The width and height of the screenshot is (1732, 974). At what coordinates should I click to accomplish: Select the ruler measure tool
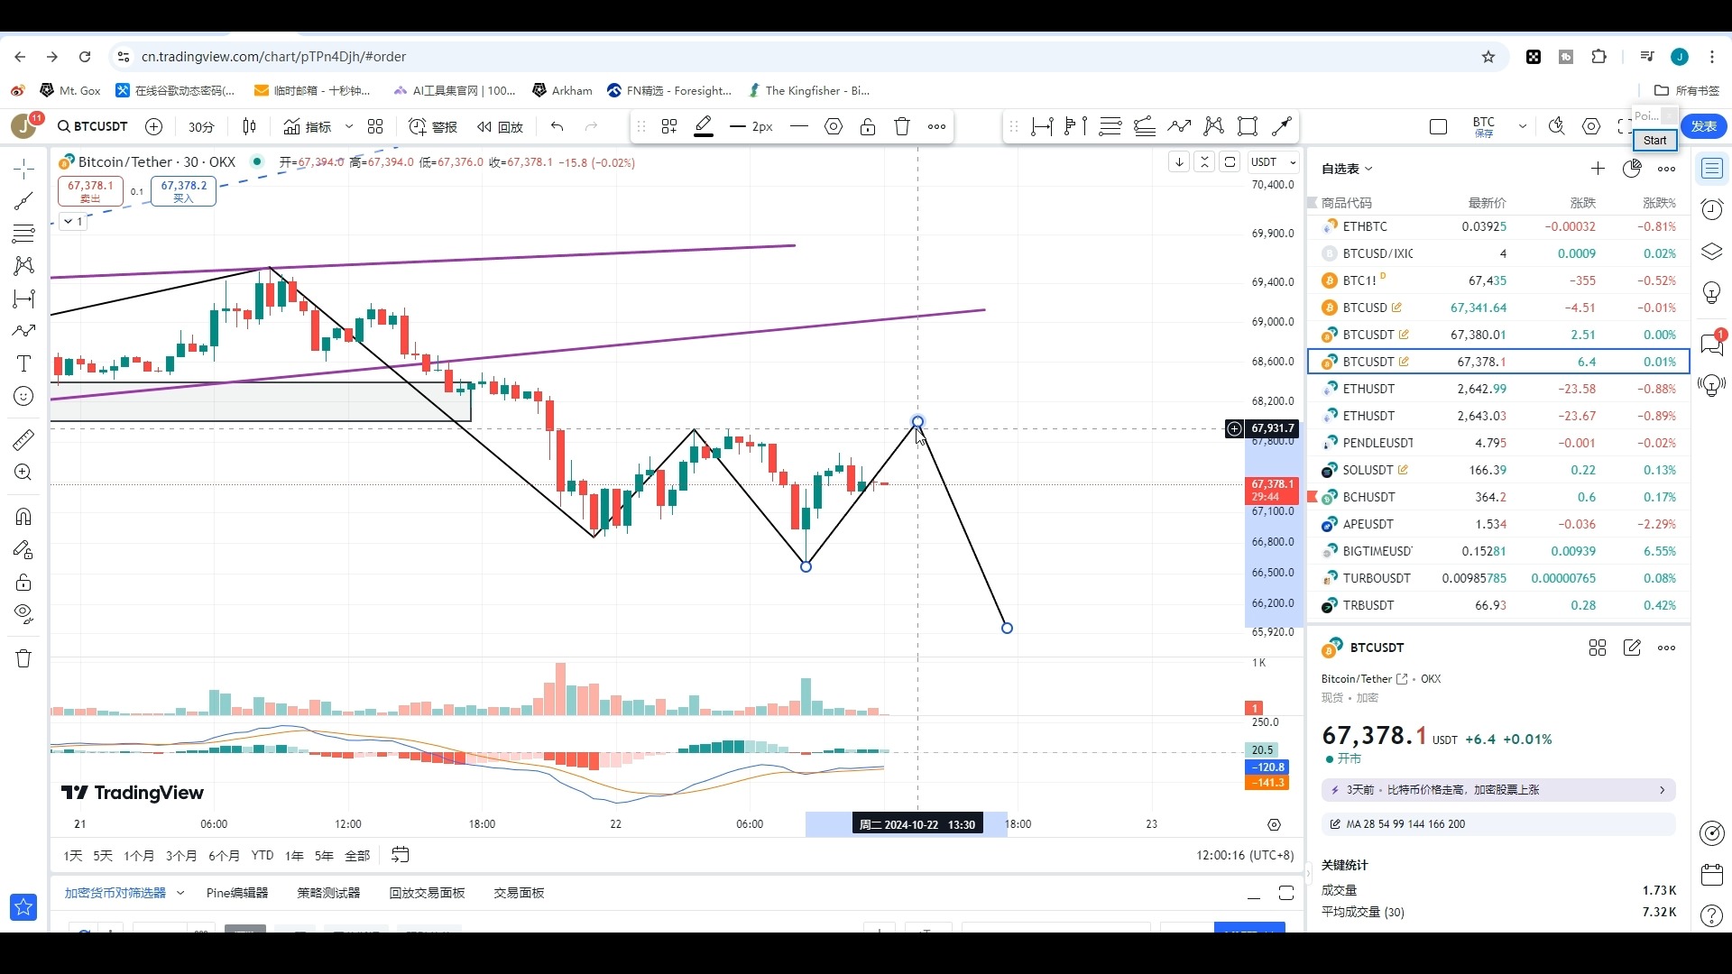tap(23, 439)
